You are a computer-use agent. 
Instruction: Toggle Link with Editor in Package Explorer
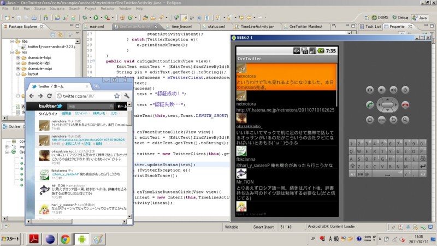(x=60, y=35)
